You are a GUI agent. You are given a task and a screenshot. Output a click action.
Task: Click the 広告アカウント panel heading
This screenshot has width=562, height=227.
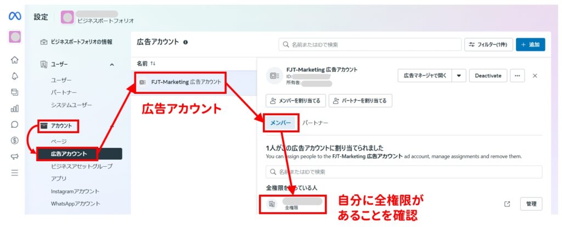[158, 42]
